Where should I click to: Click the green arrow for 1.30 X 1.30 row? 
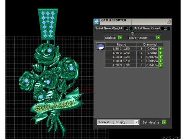pos(161,65)
